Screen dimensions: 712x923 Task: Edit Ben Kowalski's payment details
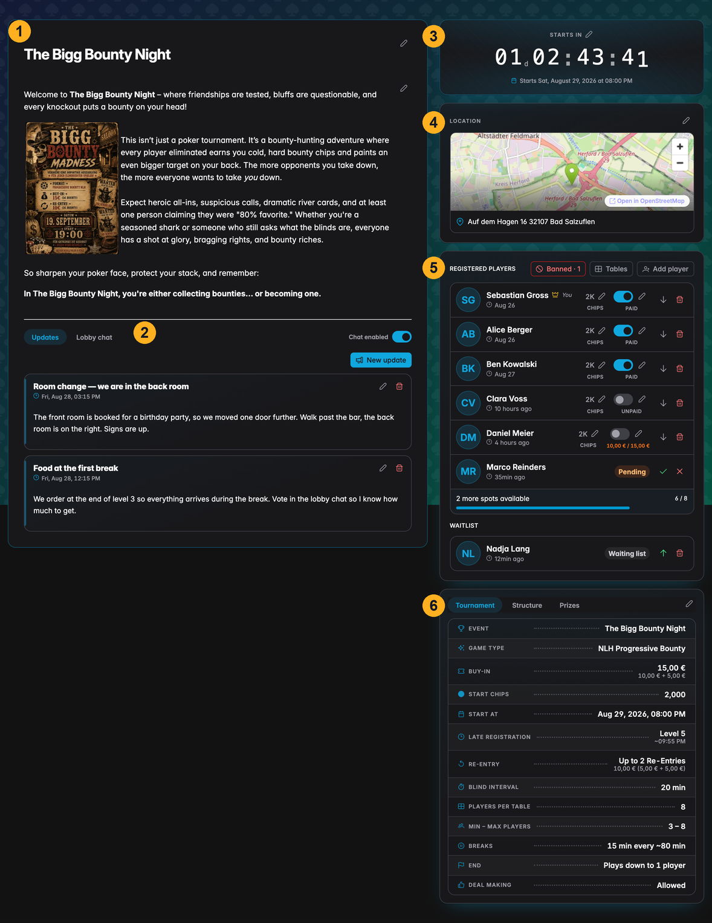(642, 365)
